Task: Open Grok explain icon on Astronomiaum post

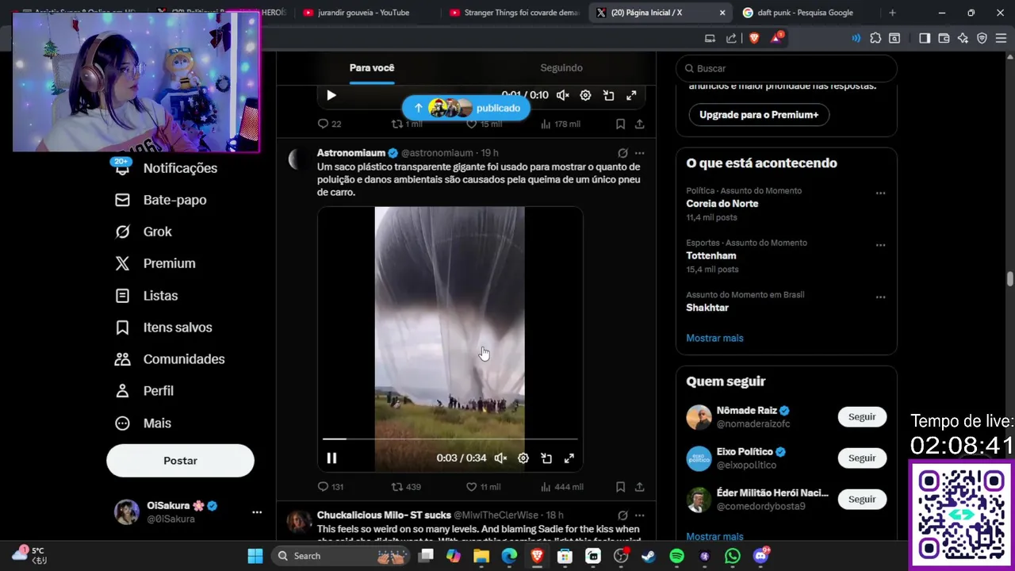Action: 622,153
